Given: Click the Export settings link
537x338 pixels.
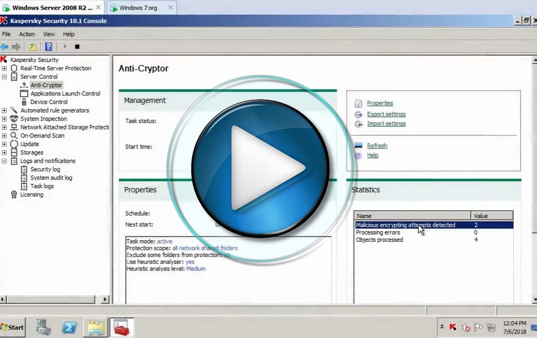Looking at the screenshot, I should pos(386,114).
